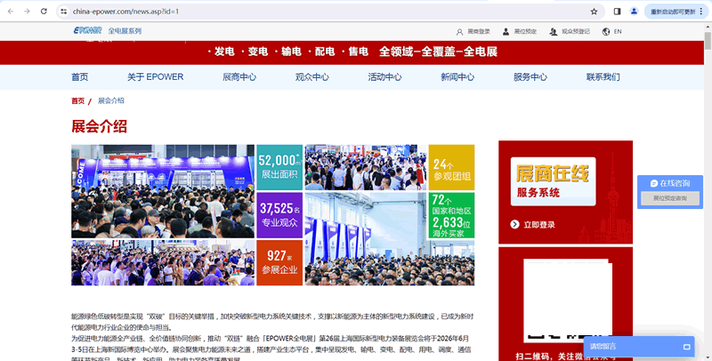Bookmark this page with the star icon
Image resolution: width=712 pixels, height=361 pixels.
tap(594, 12)
